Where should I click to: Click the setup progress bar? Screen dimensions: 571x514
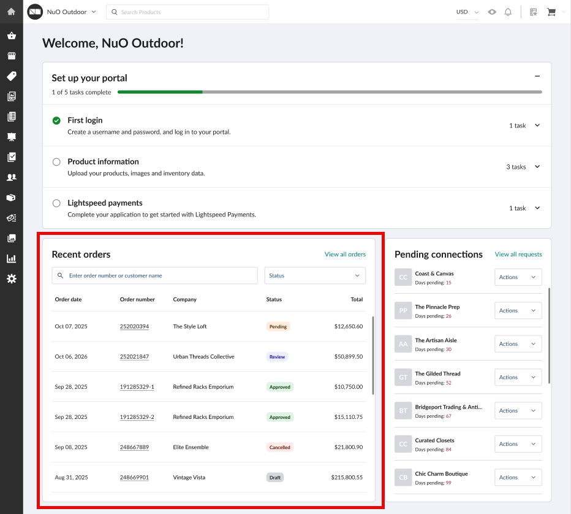click(x=329, y=92)
